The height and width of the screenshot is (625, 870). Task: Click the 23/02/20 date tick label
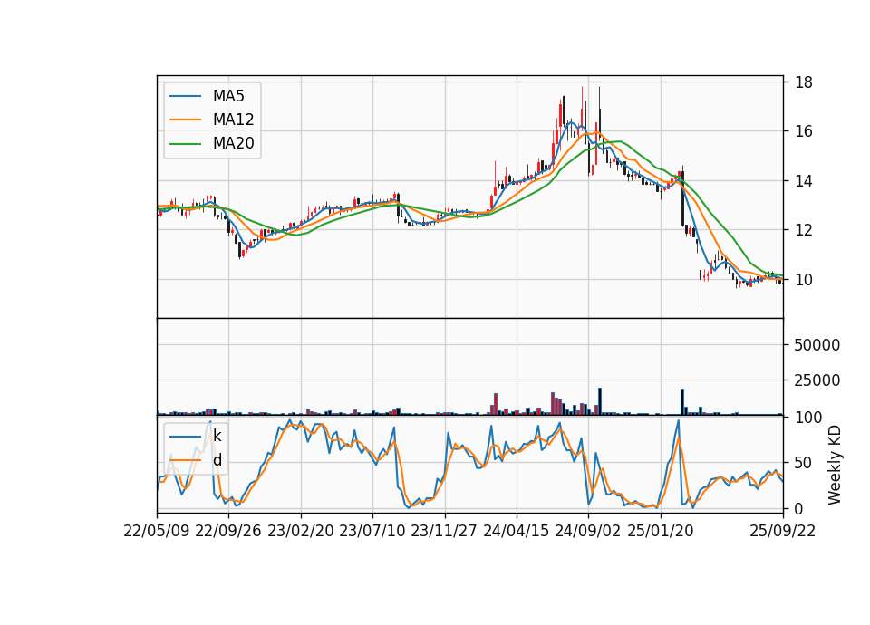coord(301,532)
